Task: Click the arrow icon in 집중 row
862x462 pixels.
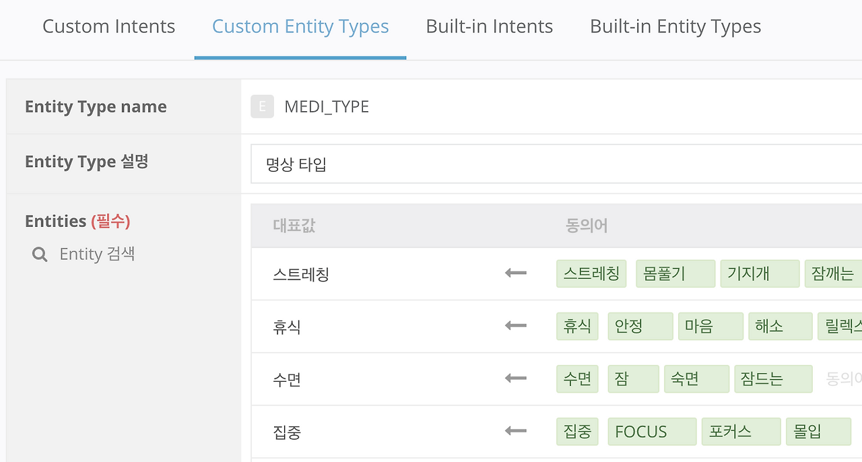Action: click(x=516, y=431)
